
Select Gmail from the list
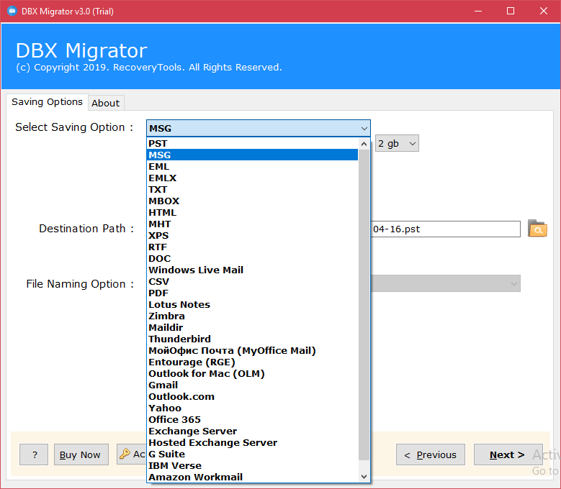point(253,385)
